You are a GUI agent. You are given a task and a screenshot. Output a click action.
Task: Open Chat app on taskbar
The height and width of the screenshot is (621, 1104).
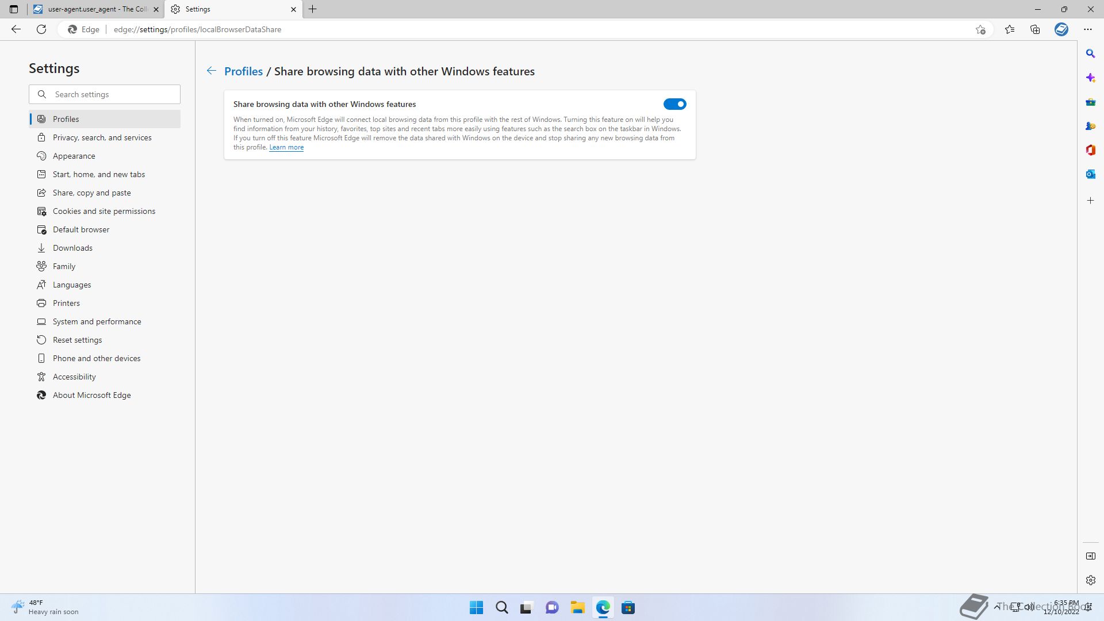tap(552, 608)
